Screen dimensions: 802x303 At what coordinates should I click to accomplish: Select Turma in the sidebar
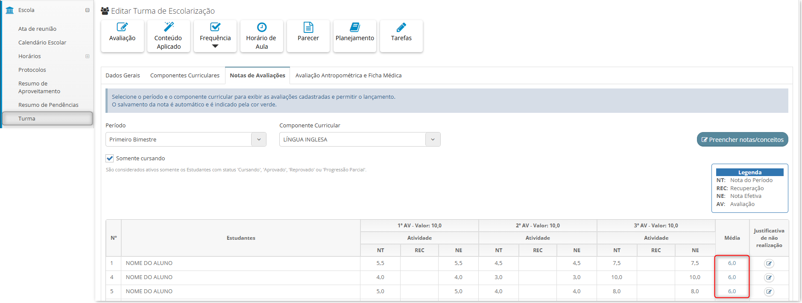pos(47,119)
